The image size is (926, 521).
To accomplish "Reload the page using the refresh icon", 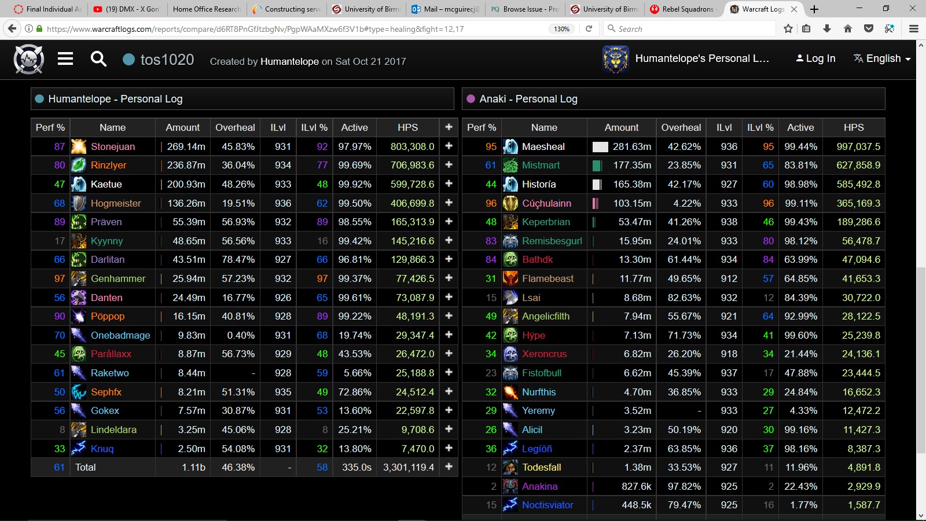I will 589,29.
